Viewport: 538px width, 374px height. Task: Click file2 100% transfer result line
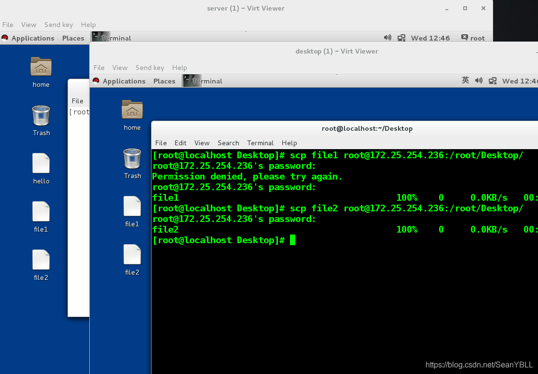345,229
